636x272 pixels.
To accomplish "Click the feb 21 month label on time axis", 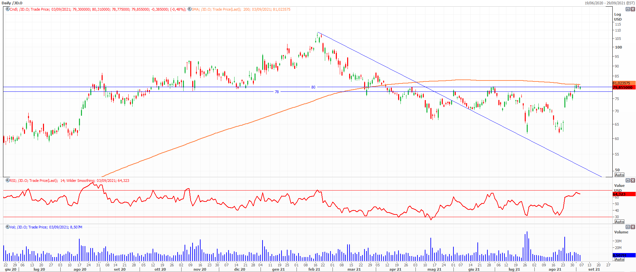I will click(x=314, y=269).
